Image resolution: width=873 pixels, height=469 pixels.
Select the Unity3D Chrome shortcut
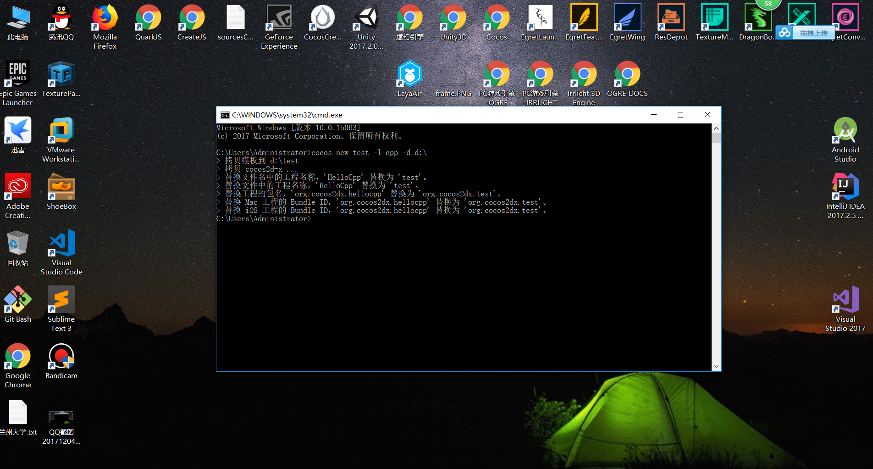pos(453,22)
